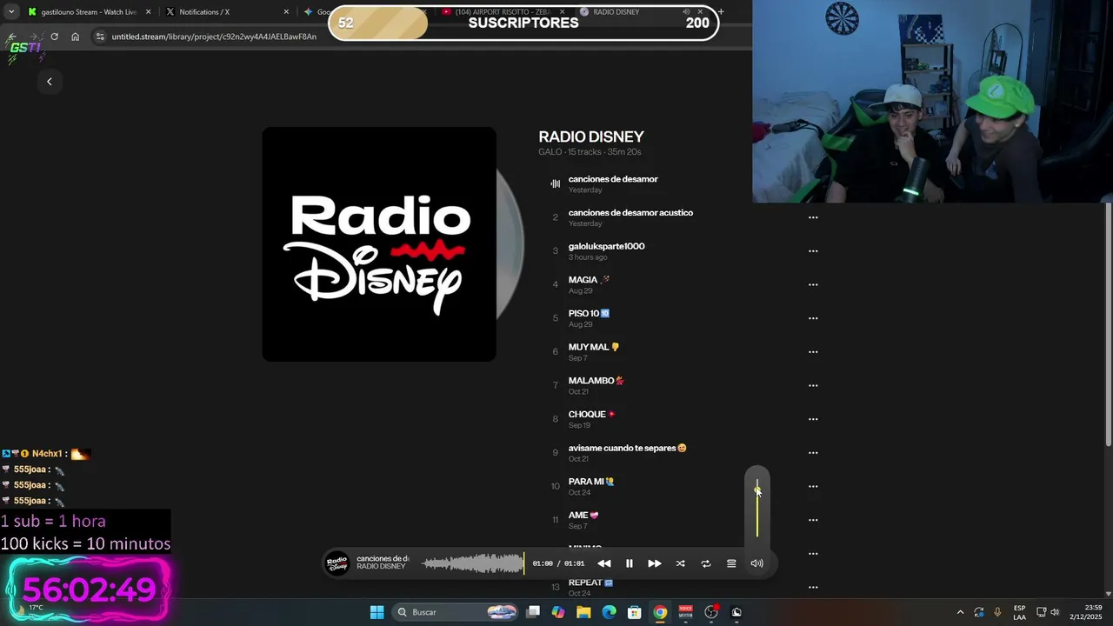This screenshot has height=626, width=1113.
Task: Pause playback in the player bar
Action: pyautogui.click(x=630, y=563)
